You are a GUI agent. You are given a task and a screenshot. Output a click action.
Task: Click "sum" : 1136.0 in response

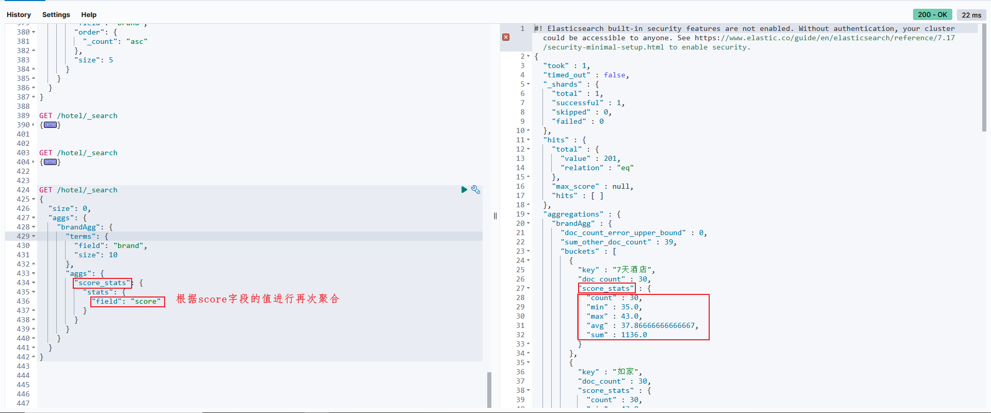click(617, 335)
